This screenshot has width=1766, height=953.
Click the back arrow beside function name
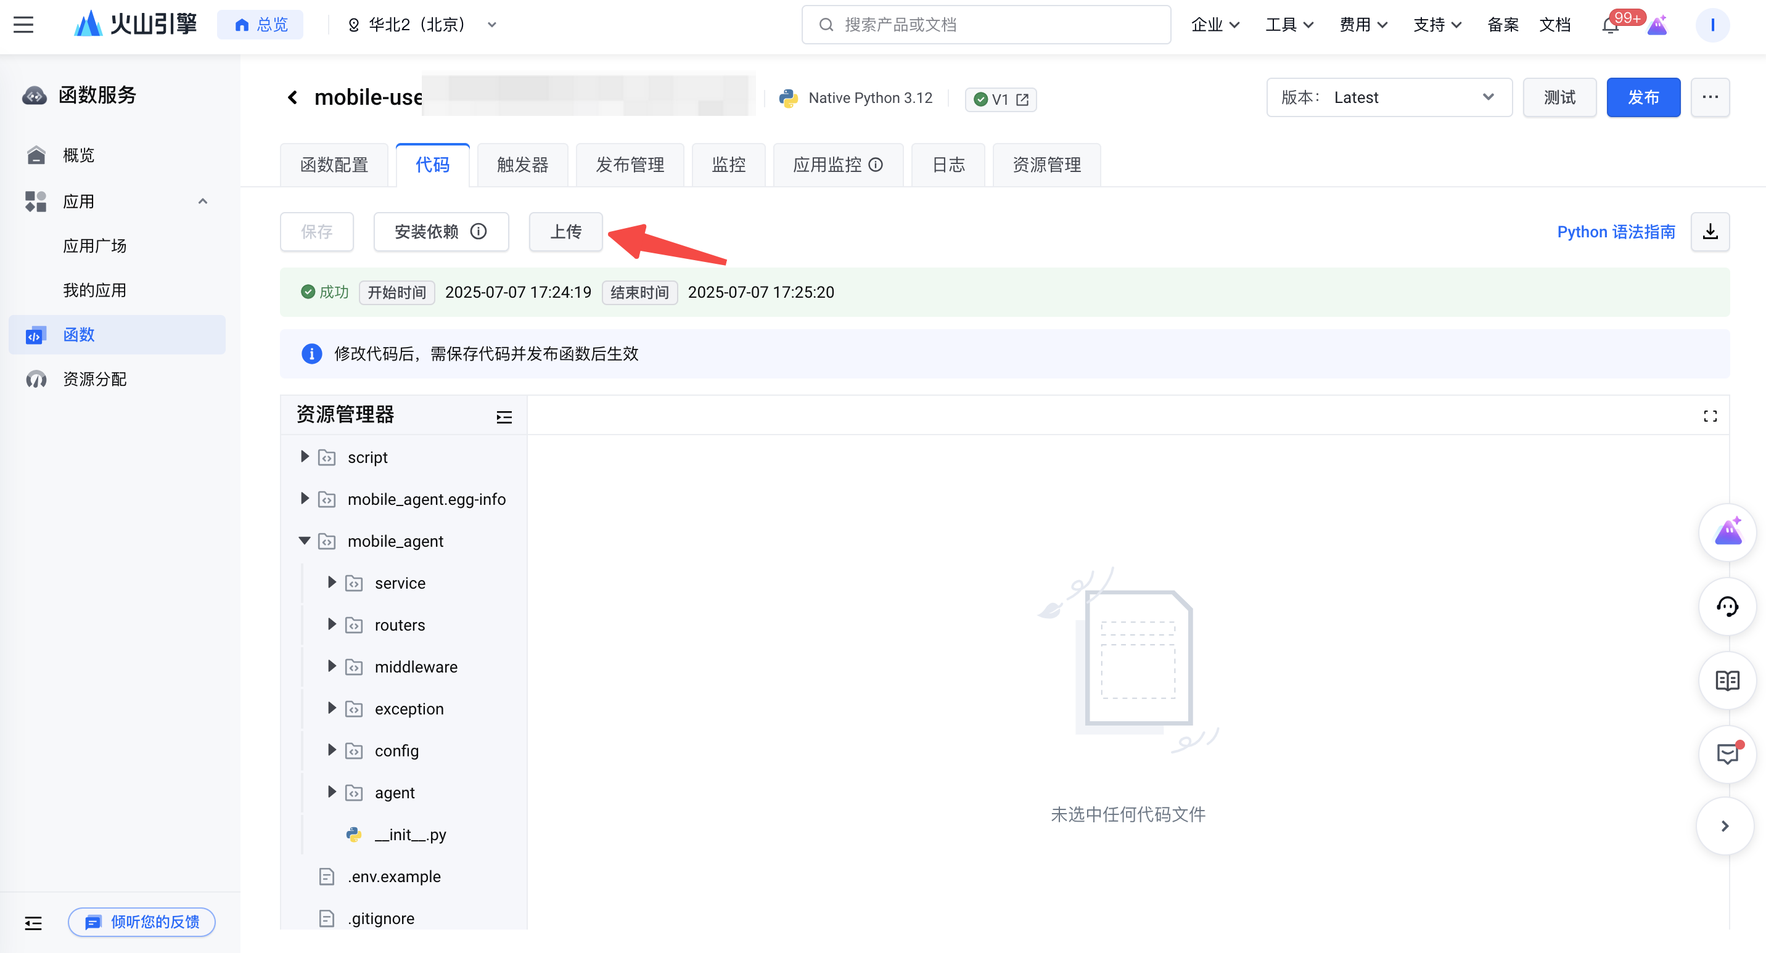point(293,97)
